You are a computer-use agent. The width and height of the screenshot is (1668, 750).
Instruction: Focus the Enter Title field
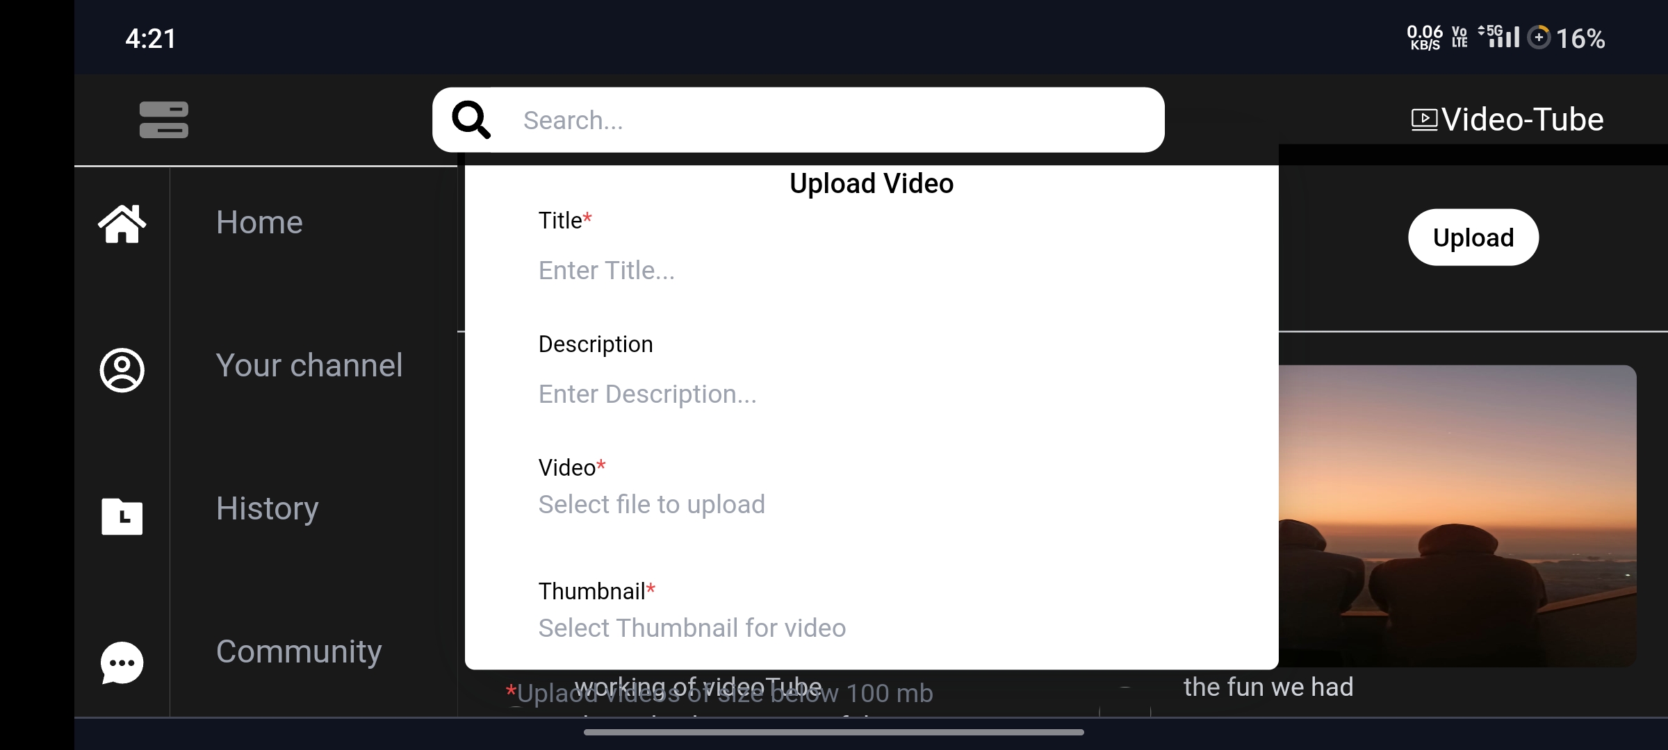click(x=872, y=270)
